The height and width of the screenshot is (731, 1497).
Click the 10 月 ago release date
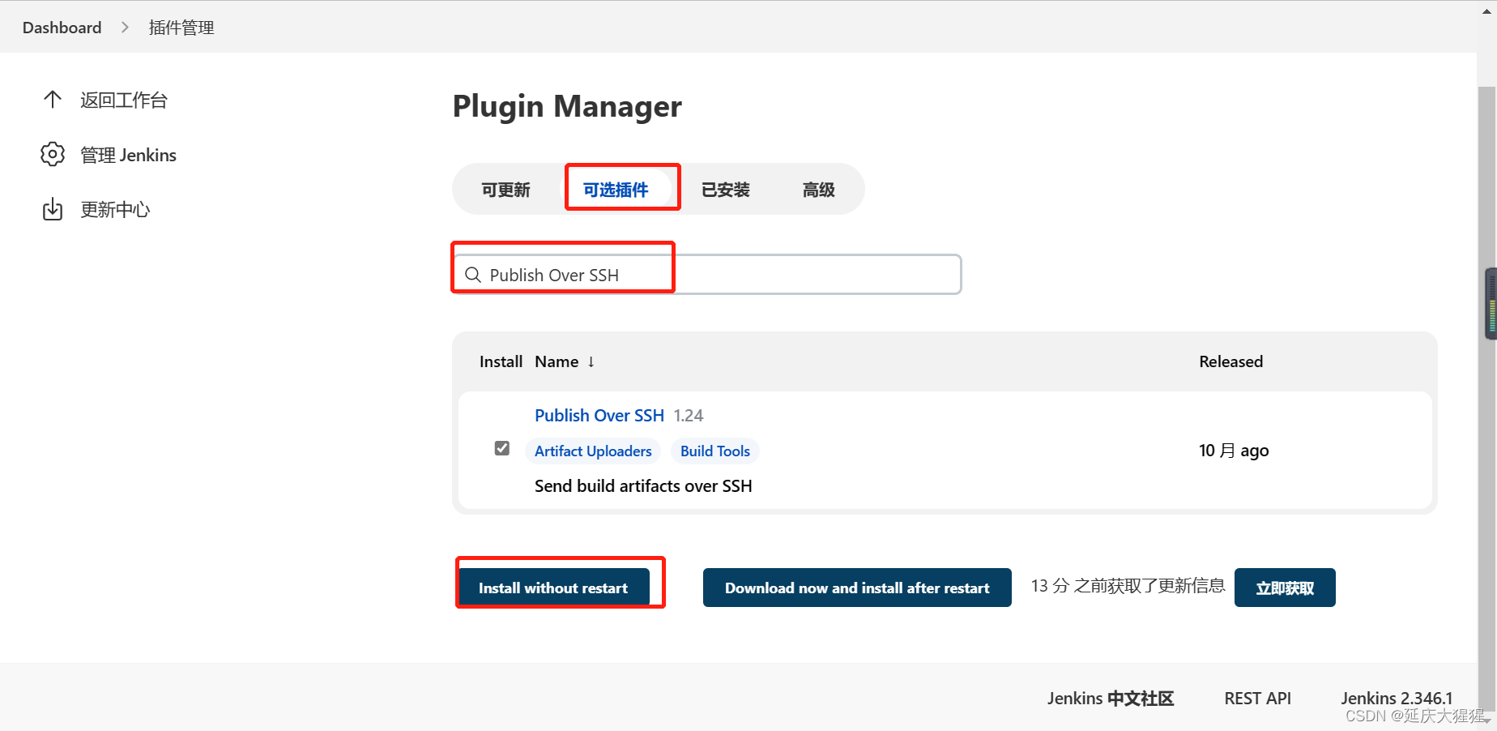(1234, 451)
